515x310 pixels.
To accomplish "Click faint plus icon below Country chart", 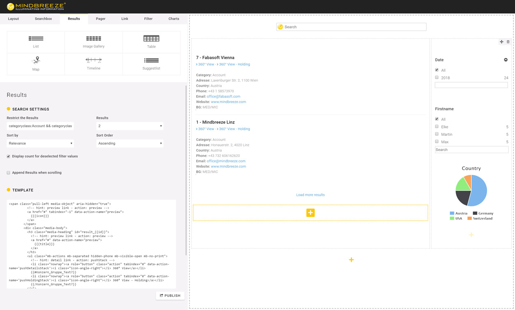I will [x=471, y=235].
